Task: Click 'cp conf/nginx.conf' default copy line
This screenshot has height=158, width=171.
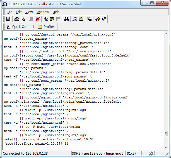Action: pyautogui.click(x=63, y=102)
